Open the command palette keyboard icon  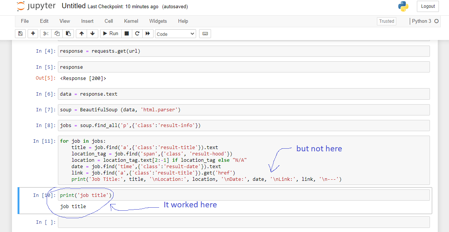[205, 33]
